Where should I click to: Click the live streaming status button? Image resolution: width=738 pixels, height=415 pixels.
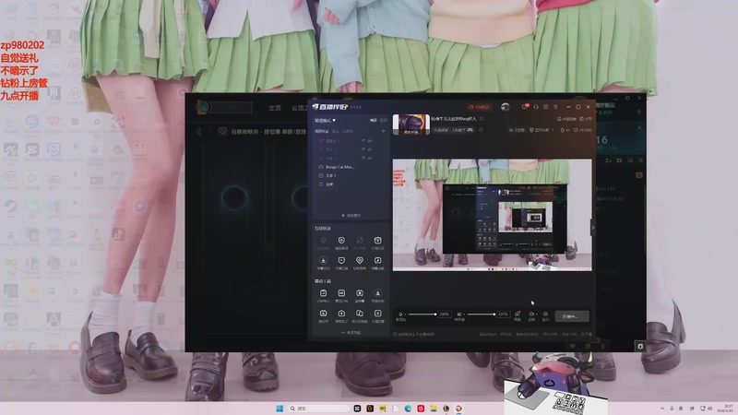point(572,316)
